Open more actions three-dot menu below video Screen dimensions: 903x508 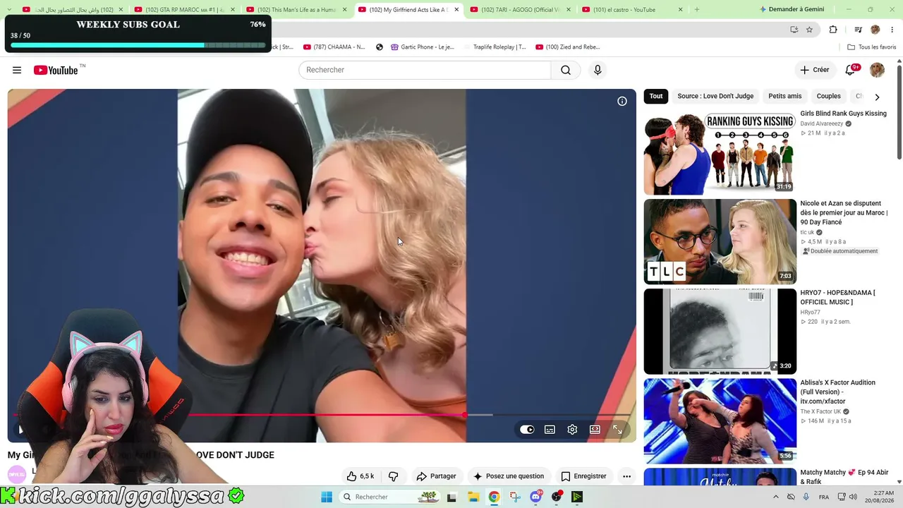click(626, 476)
